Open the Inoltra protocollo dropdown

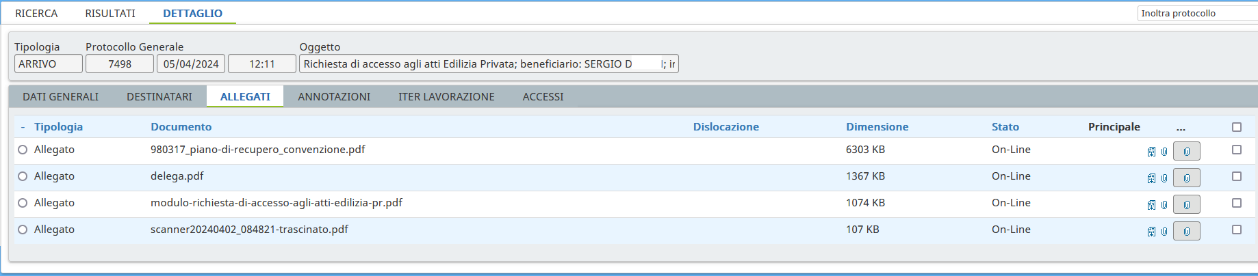[x=1196, y=13]
